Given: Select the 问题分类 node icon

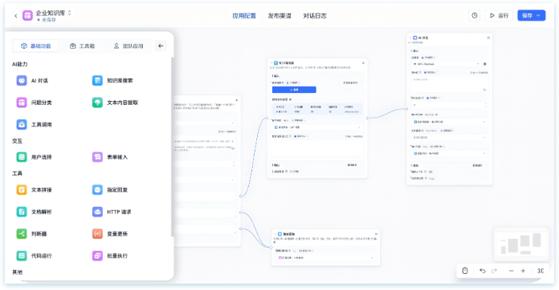Looking at the screenshot, I should [22, 103].
